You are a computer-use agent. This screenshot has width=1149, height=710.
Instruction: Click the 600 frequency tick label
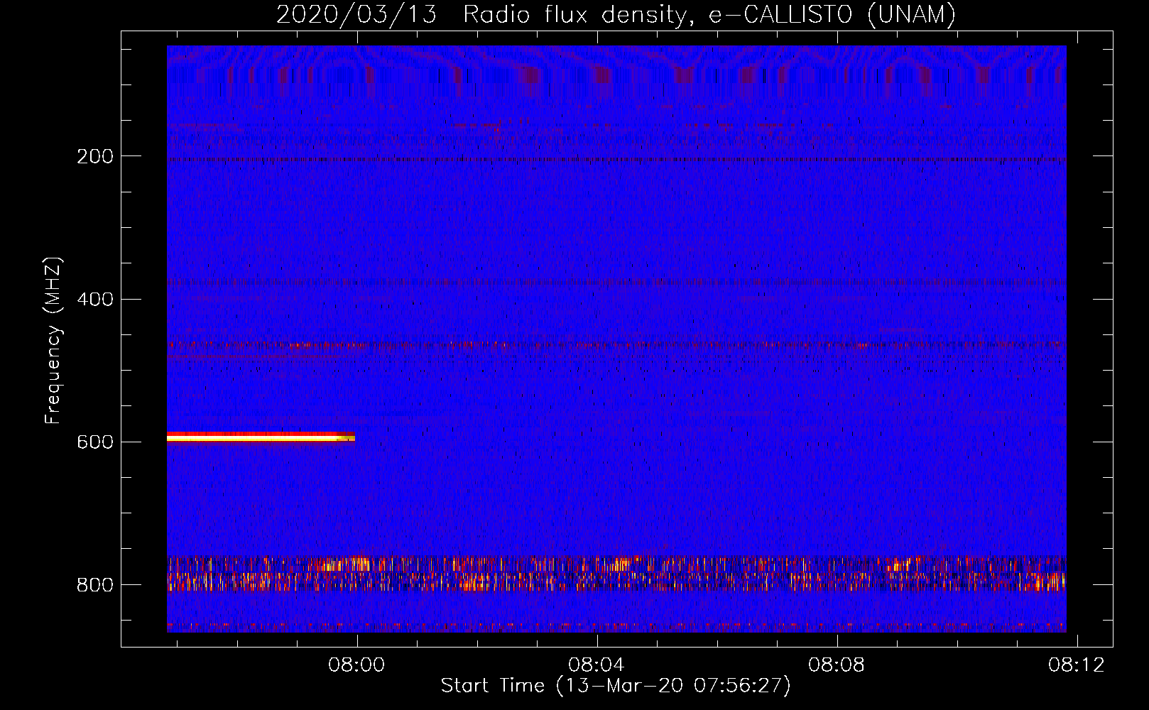pyautogui.click(x=94, y=442)
